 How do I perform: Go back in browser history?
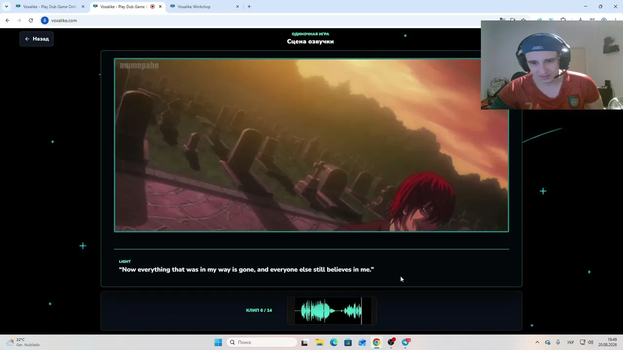[7, 20]
